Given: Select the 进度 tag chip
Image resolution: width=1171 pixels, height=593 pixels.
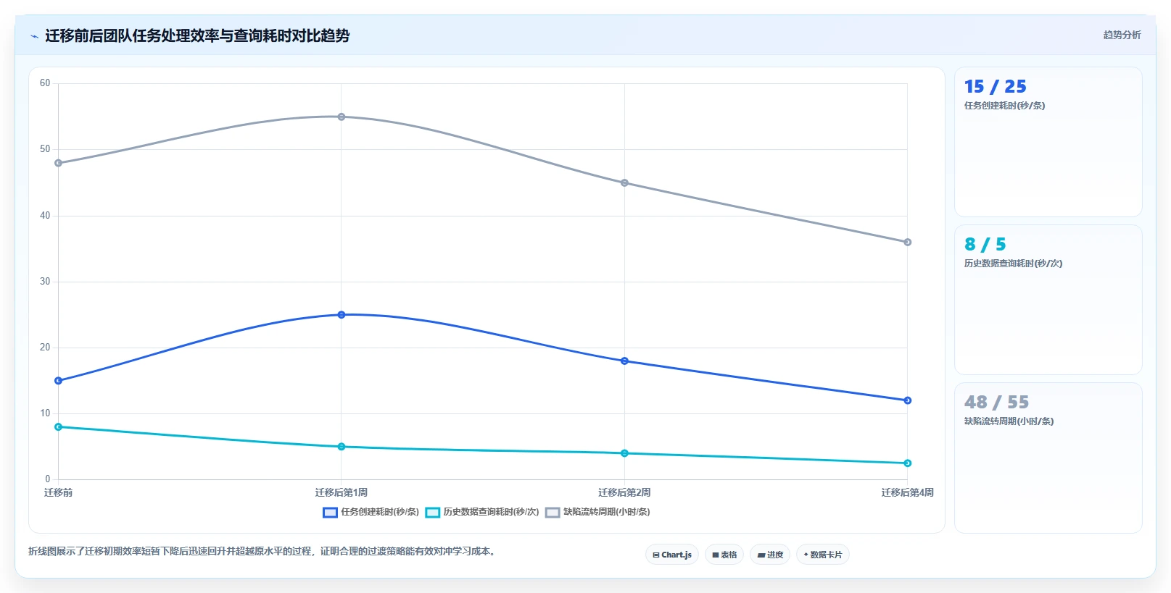Looking at the screenshot, I should point(770,555).
